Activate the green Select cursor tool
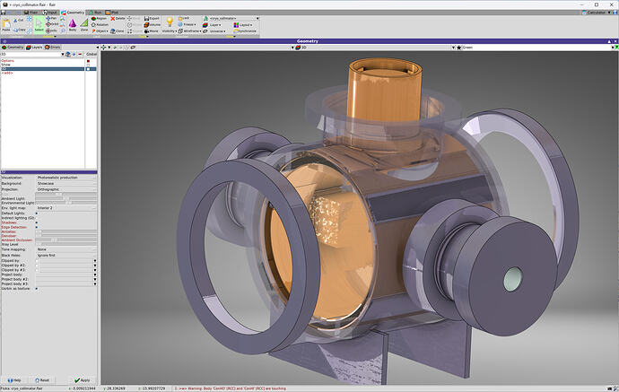 (39, 24)
